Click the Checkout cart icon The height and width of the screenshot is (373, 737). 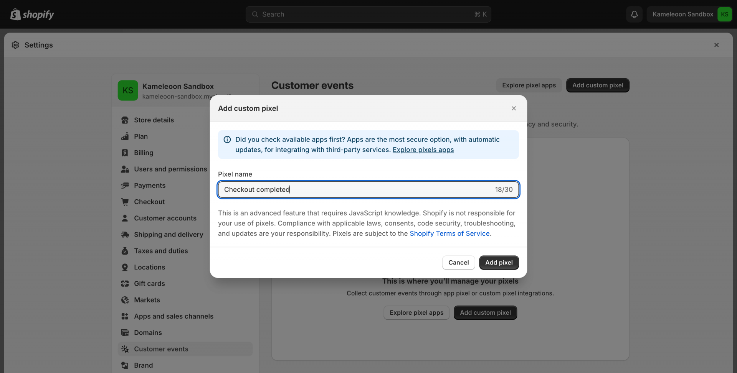click(x=125, y=202)
